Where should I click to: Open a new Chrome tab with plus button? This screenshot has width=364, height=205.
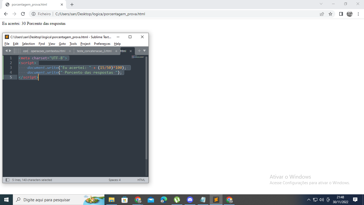click(72, 5)
